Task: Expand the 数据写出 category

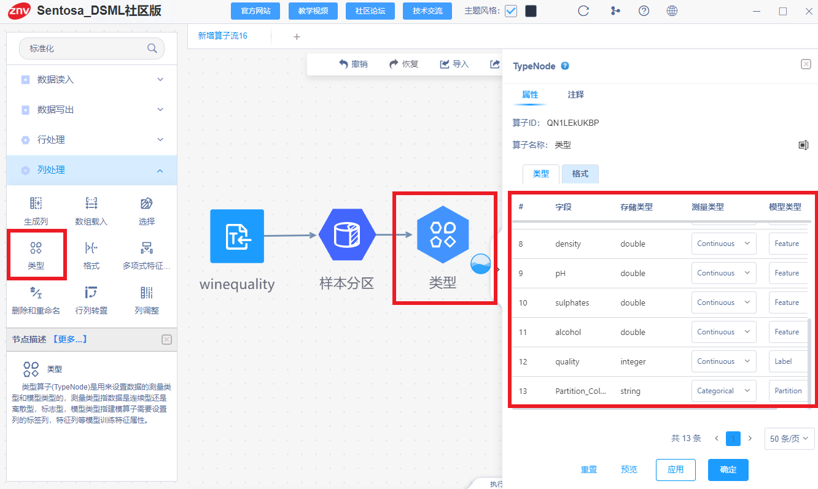Action: pos(92,110)
